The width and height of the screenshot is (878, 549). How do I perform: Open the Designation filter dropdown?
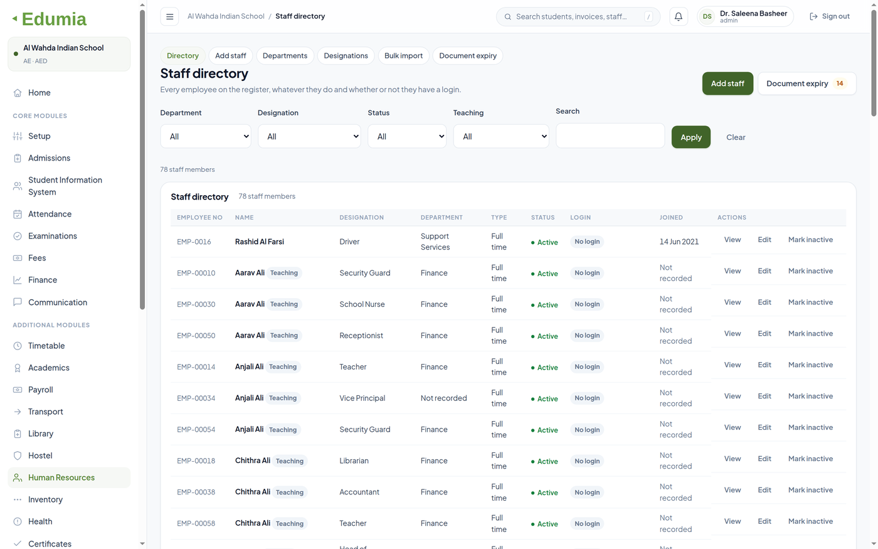click(x=309, y=136)
